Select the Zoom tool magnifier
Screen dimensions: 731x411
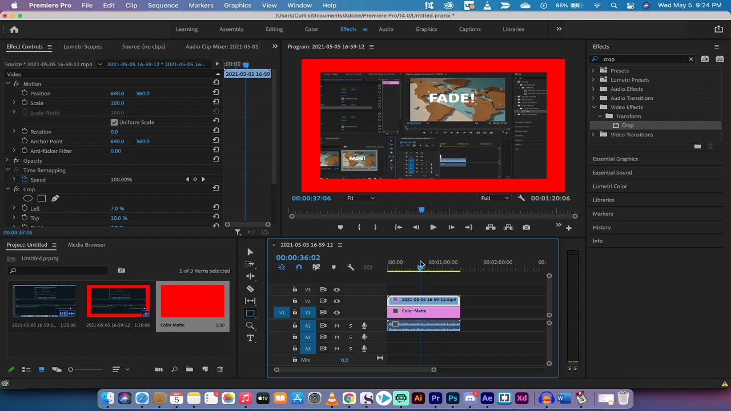[x=250, y=325]
